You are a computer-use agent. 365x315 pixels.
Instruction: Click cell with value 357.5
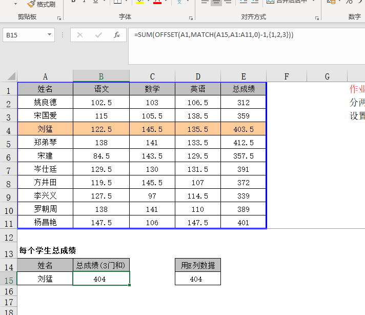coord(244,155)
